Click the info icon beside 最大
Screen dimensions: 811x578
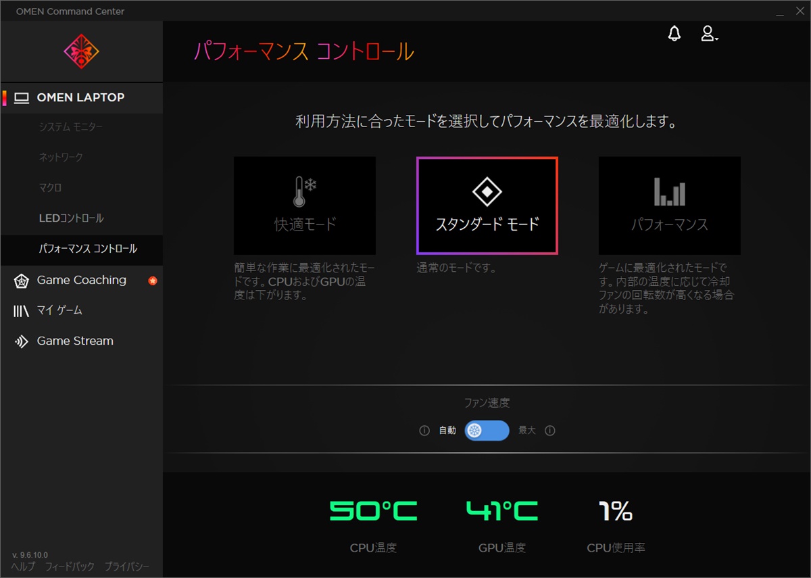tap(550, 431)
